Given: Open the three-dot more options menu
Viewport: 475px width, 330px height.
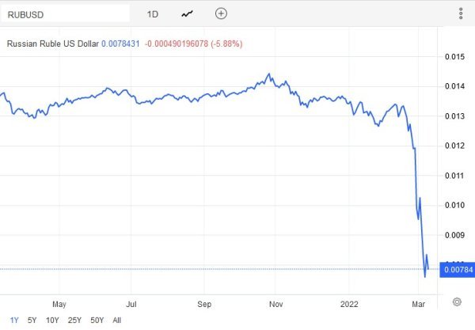Looking at the screenshot, I should [461, 13].
